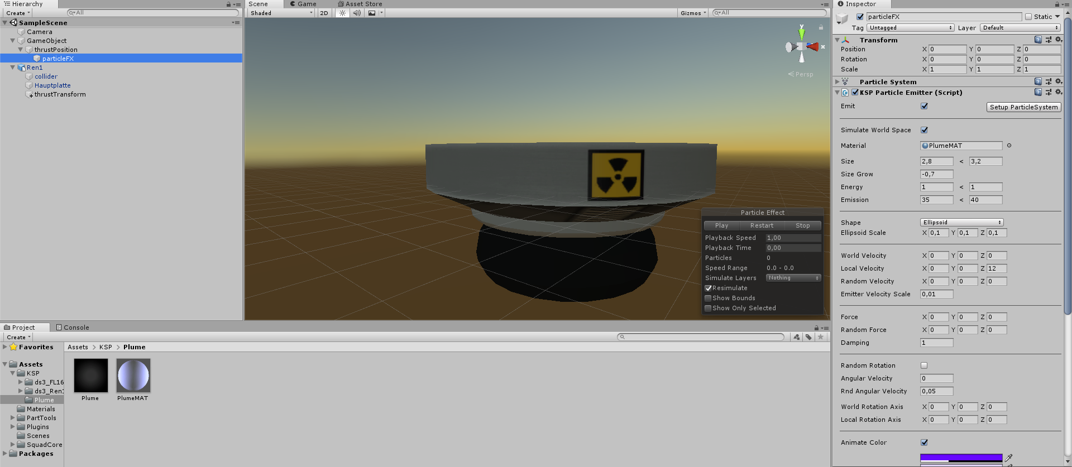Open the Shaded draw mode dropdown
The width and height of the screenshot is (1072, 467).
[281, 13]
